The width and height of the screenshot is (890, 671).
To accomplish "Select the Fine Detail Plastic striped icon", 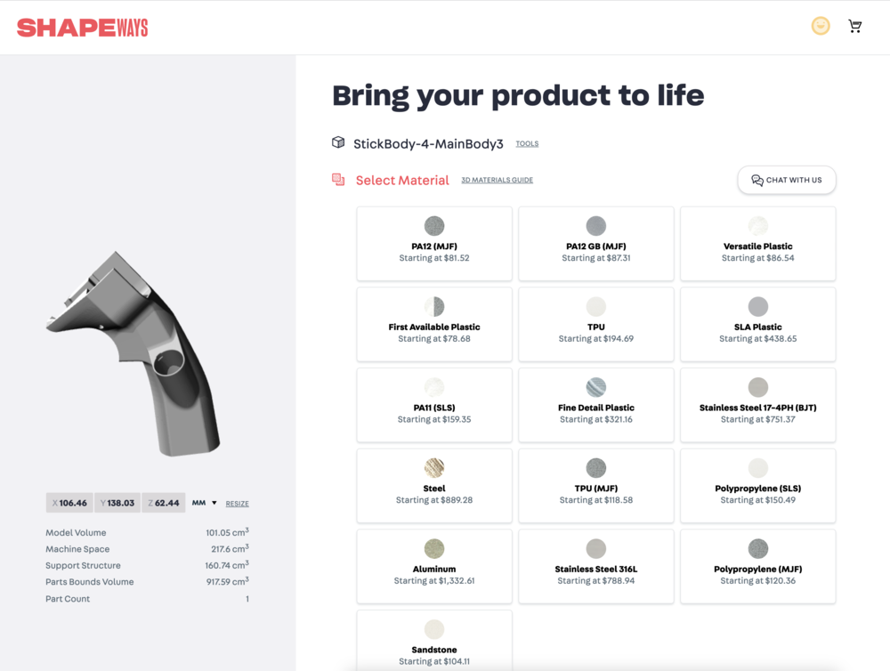I will pyautogui.click(x=596, y=387).
